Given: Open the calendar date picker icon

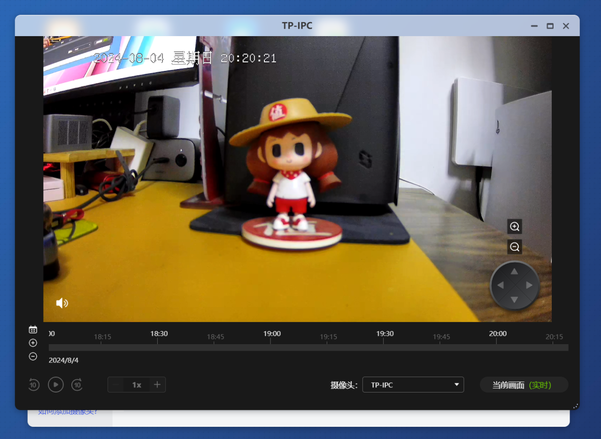Looking at the screenshot, I should coord(33,330).
